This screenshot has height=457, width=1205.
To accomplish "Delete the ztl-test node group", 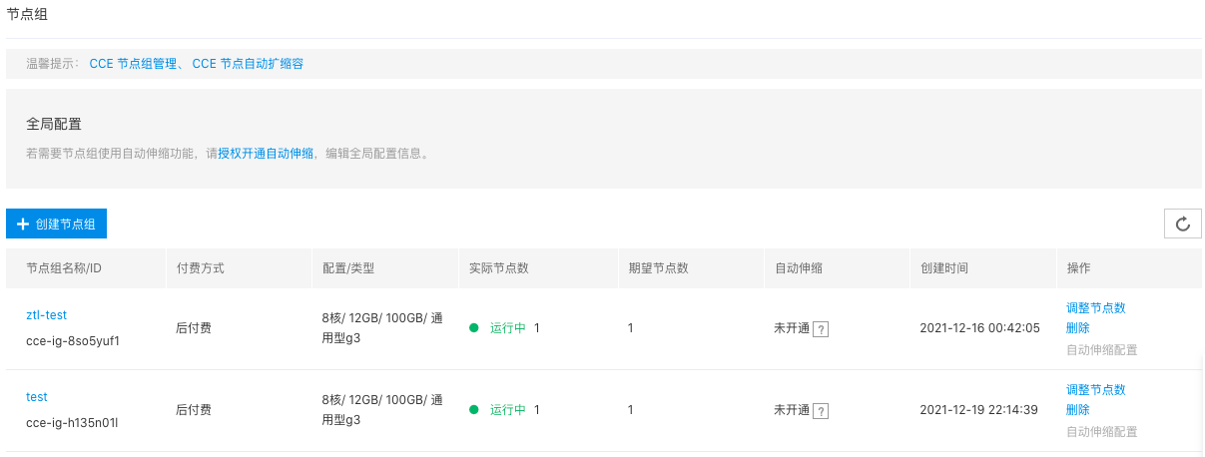I will pyautogui.click(x=1077, y=328).
